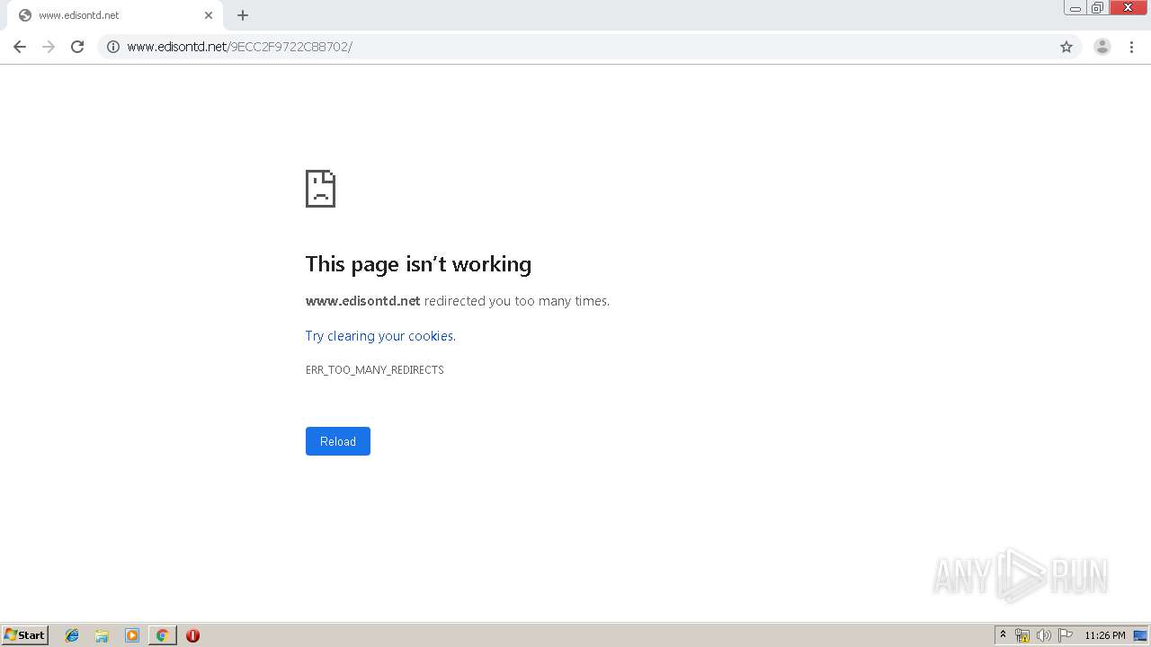Bookmark this page with the star icon
The height and width of the screenshot is (647, 1151).
(1066, 47)
